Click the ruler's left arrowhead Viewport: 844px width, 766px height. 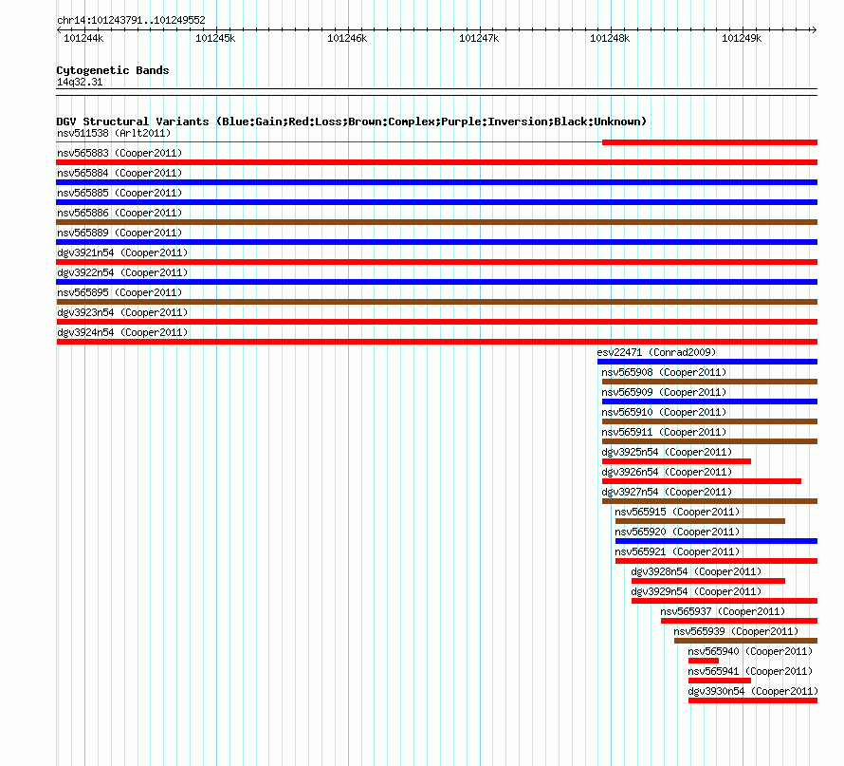(x=59, y=29)
